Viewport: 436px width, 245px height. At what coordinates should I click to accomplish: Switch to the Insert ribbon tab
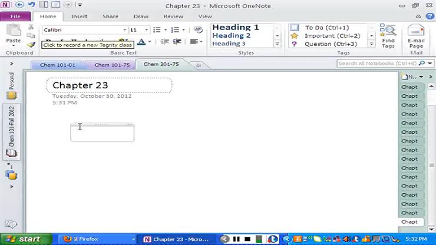click(x=80, y=16)
